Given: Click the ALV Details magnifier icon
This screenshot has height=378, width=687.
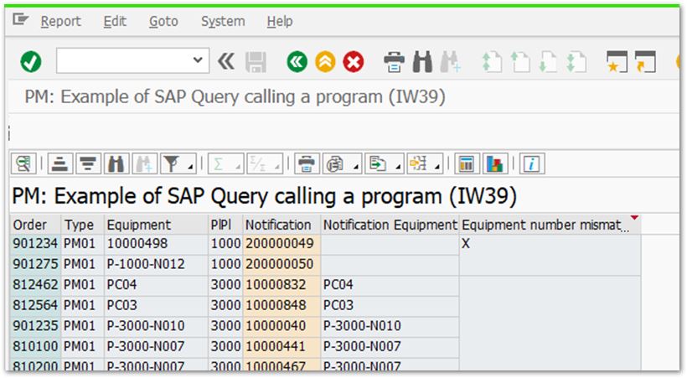Looking at the screenshot, I should [x=23, y=163].
